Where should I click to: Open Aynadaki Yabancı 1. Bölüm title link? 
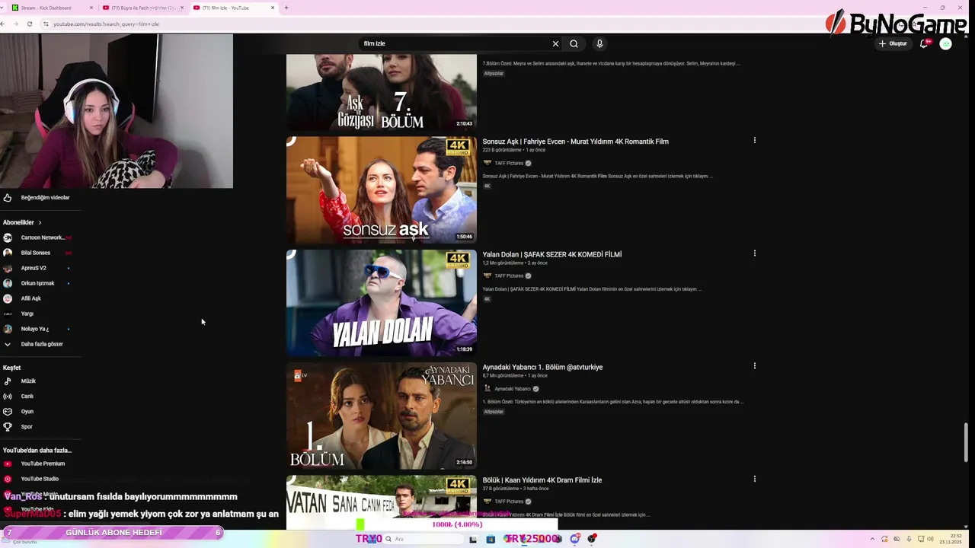(x=542, y=367)
